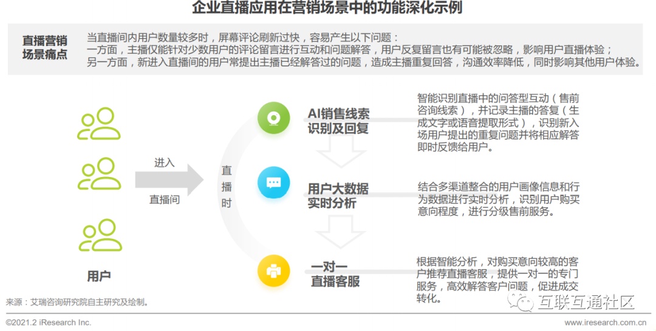Click the heading AI销售线索识别及回复
656x331 pixels.
point(338,121)
